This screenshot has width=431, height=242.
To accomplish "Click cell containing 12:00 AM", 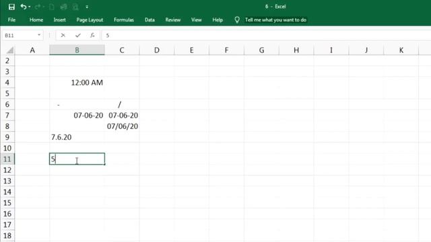I will [x=77, y=83].
